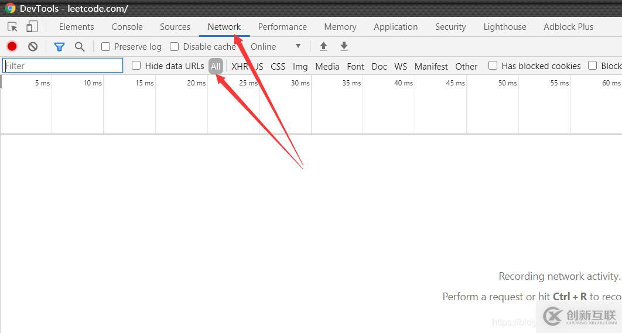This screenshot has height=333, width=622.
Task: Filter requests by Other type
Action: point(466,66)
